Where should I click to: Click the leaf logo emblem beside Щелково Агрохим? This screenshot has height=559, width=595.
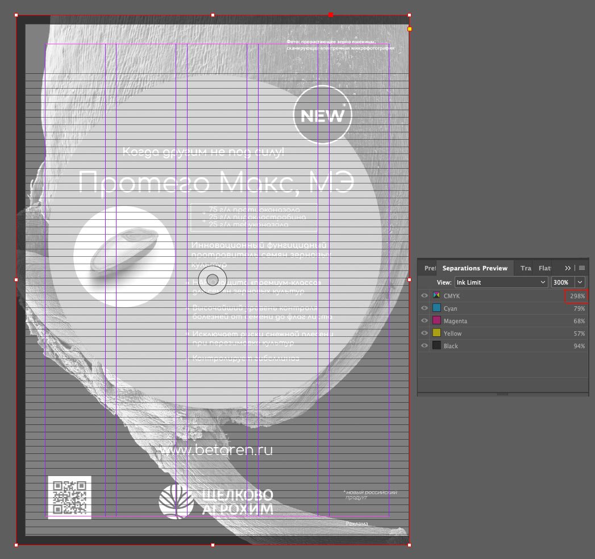pyautogui.click(x=176, y=502)
